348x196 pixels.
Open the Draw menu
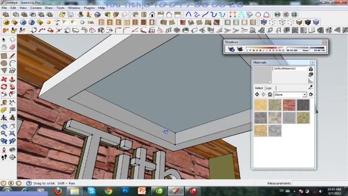point(49,8)
